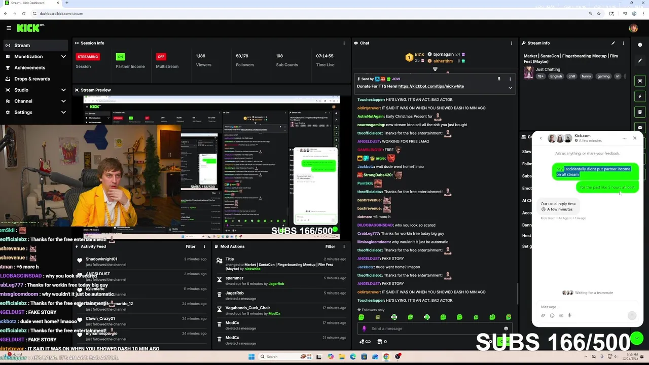Click the chat bubble icon in right rail
This screenshot has height=365, width=649.
pyautogui.click(x=640, y=127)
